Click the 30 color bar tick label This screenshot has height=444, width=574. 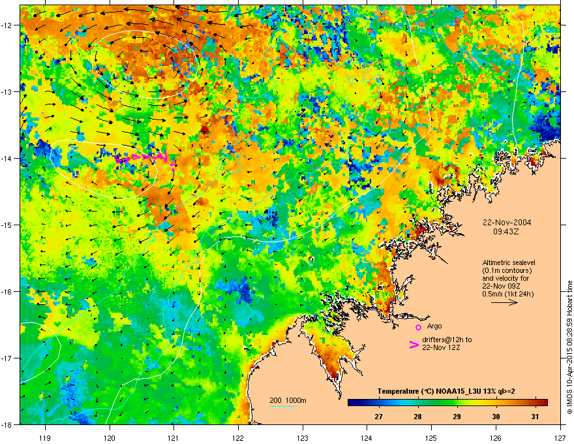pyautogui.click(x=496, y=417)
